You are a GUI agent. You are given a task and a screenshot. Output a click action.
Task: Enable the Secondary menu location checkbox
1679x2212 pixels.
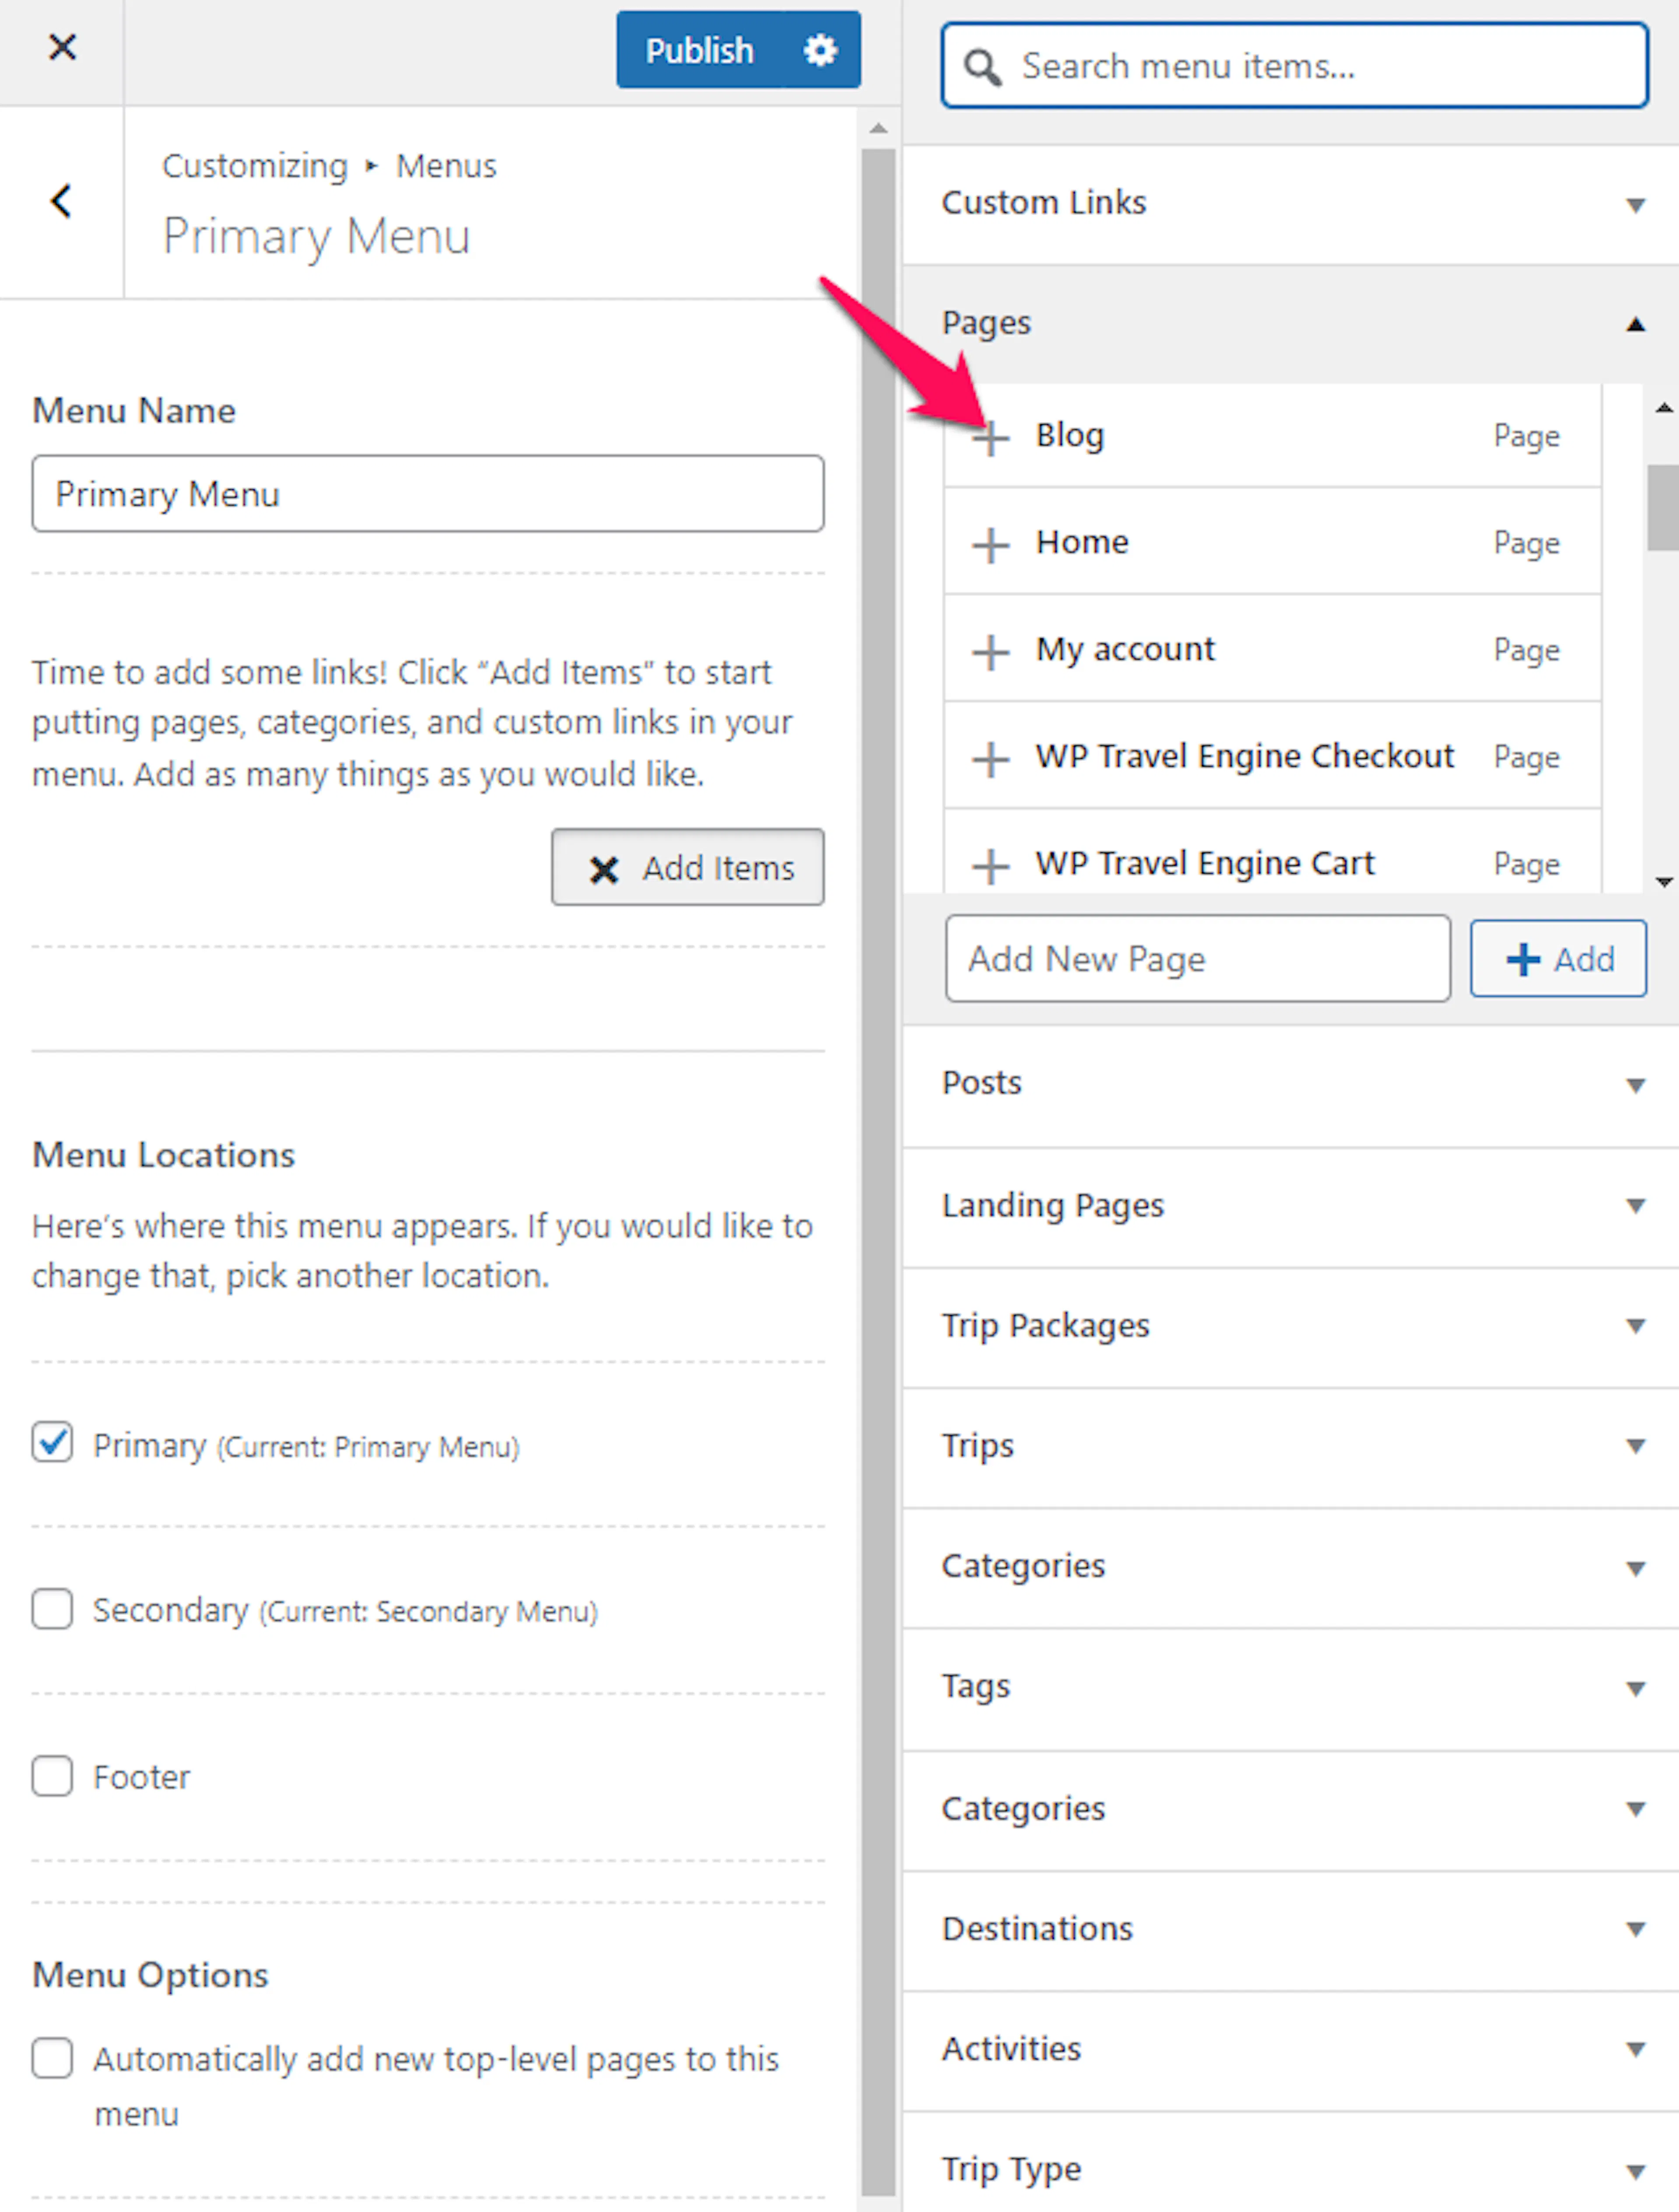52,1609
